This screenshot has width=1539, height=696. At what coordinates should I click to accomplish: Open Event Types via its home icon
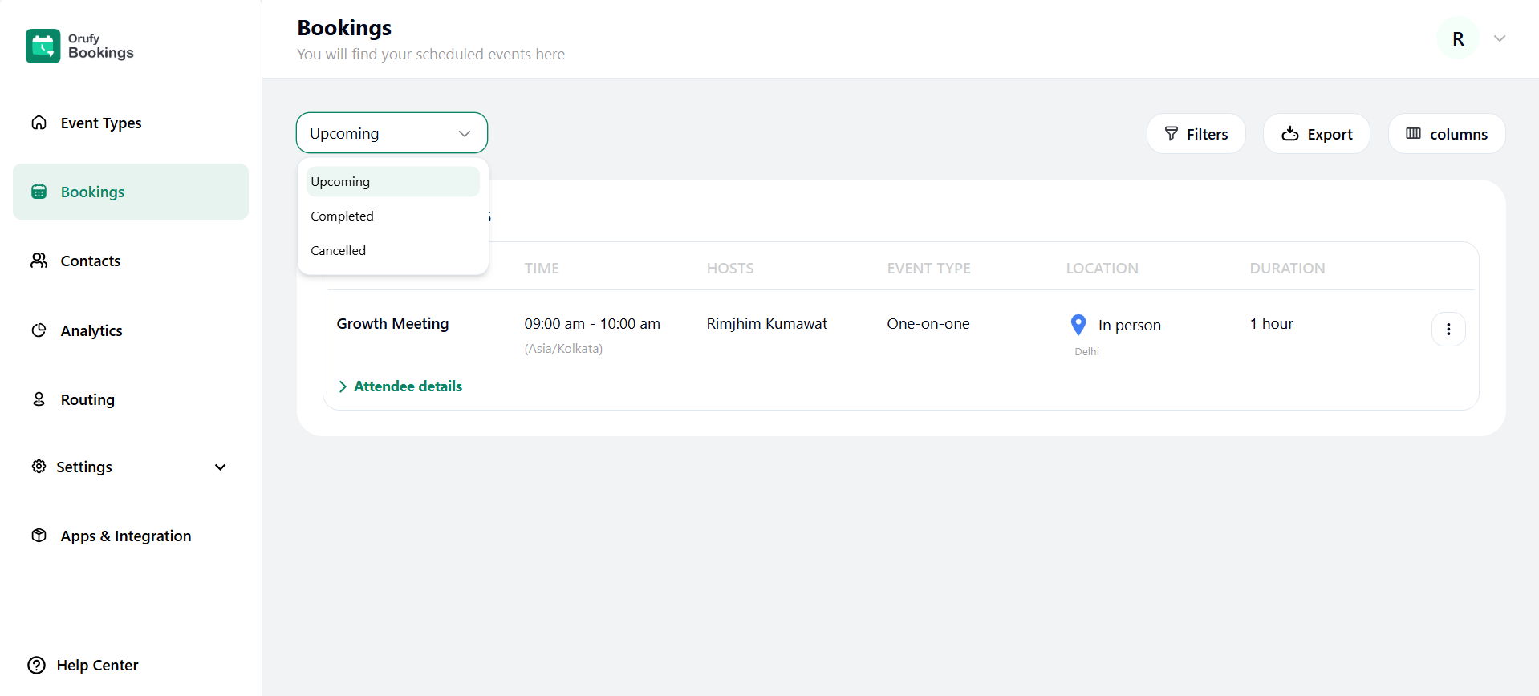39,123
